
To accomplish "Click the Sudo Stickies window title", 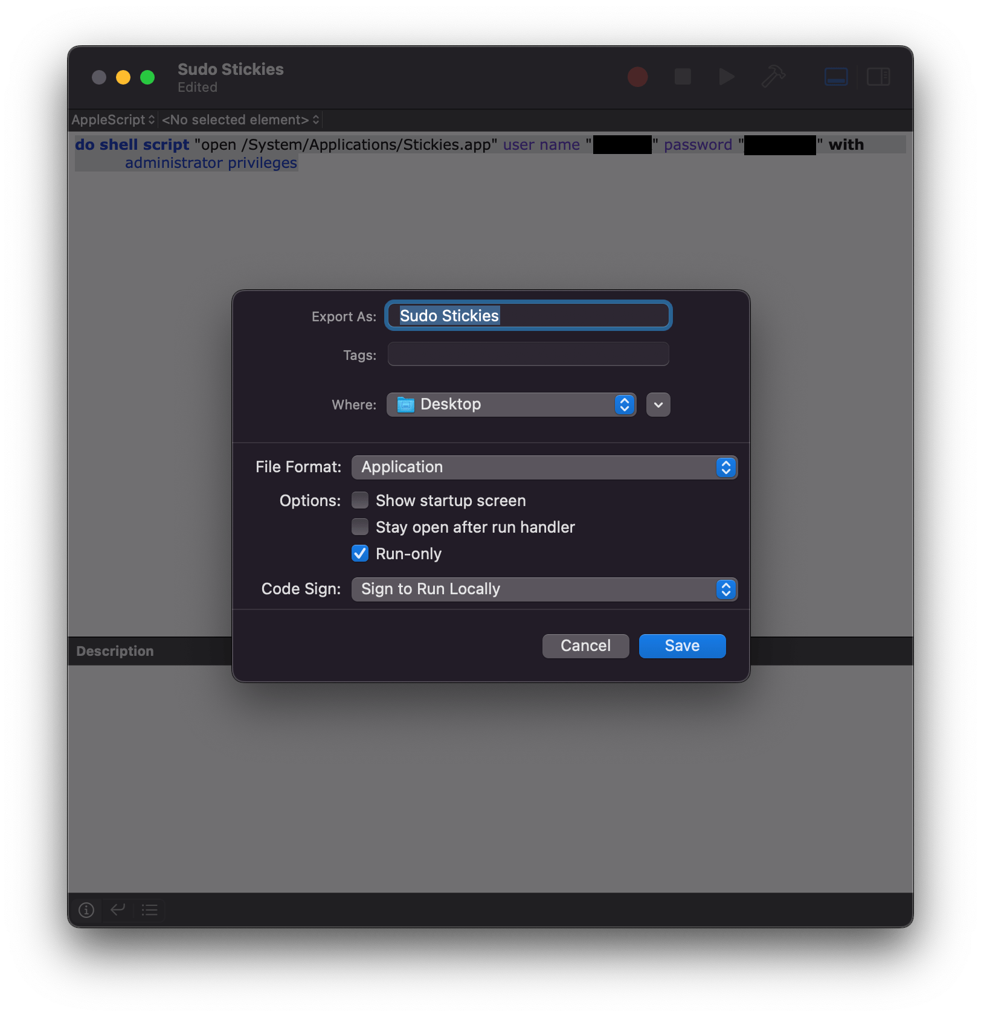I will [x=231, y=69].
